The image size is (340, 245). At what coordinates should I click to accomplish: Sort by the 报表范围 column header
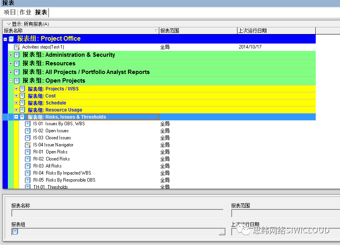pyautogui.click(x=198, y=31)
